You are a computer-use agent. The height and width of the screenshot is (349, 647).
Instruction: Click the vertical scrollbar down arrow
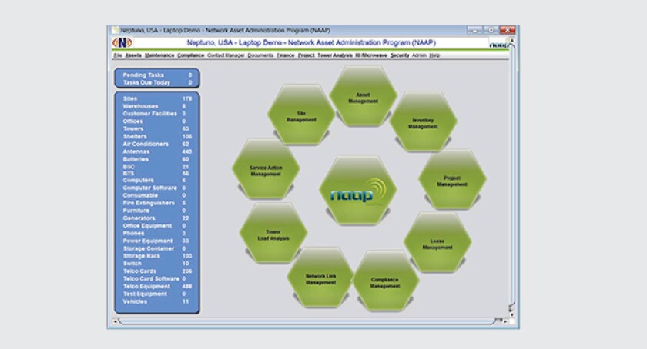(511, 315)
